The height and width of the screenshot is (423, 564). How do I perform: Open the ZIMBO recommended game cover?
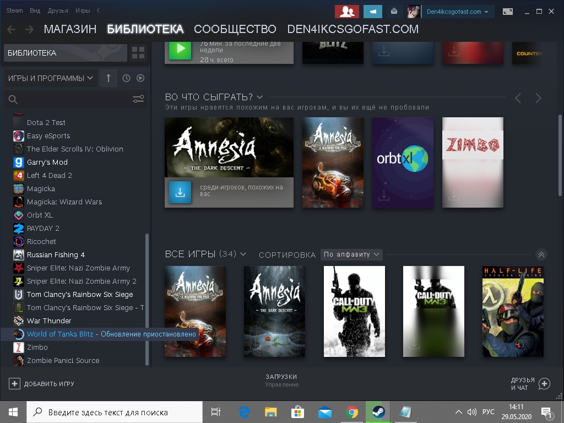tap(473, 162)
